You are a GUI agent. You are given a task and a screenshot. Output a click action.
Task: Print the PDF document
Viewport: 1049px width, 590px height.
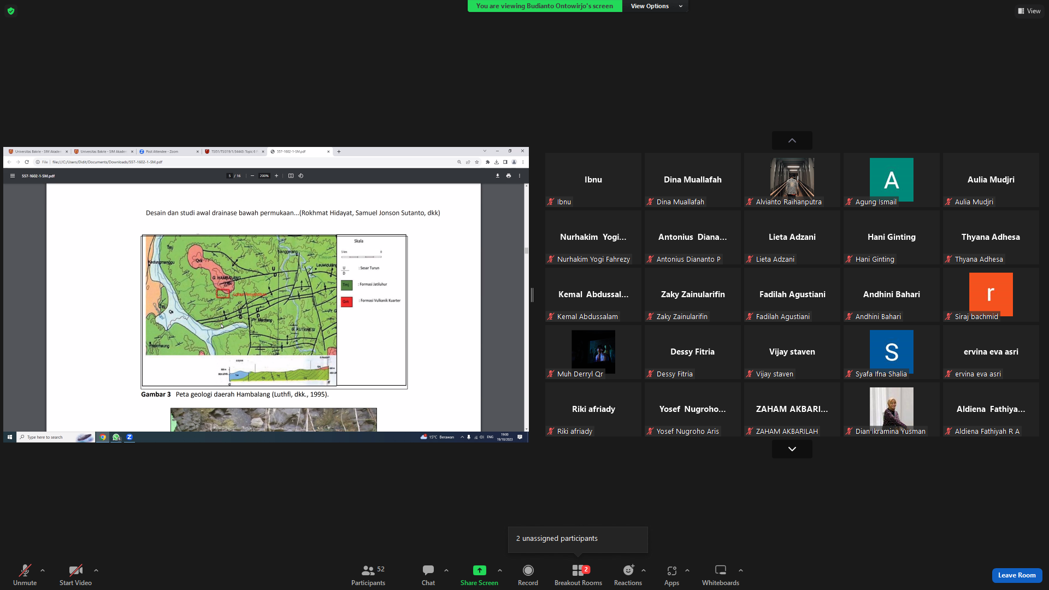[509, 176]
